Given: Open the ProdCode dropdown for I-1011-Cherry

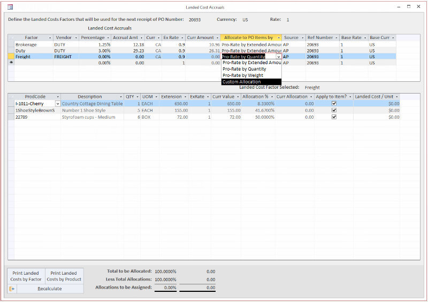Looking at the screenshot, I should (57, 103).
